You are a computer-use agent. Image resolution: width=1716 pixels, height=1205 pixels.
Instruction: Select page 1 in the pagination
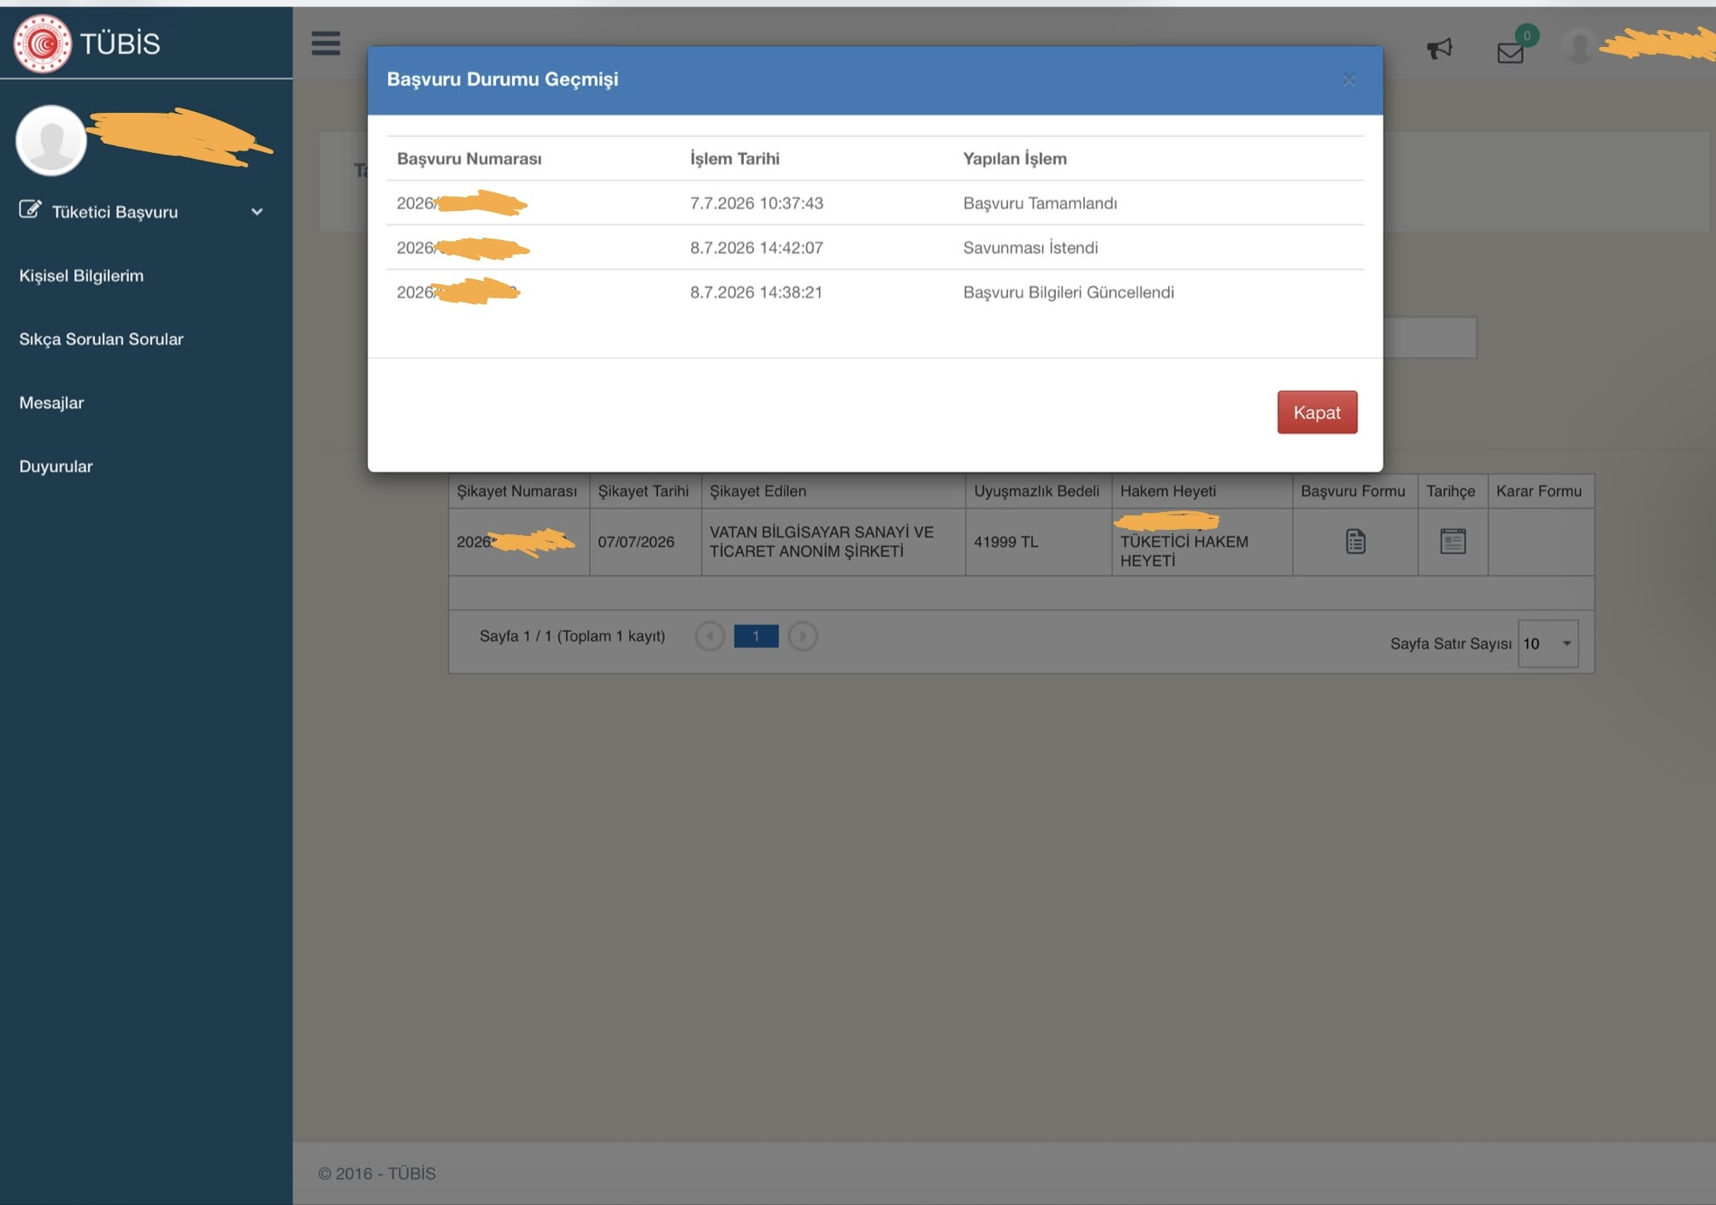pyautogui.click(x=756, y=636)
